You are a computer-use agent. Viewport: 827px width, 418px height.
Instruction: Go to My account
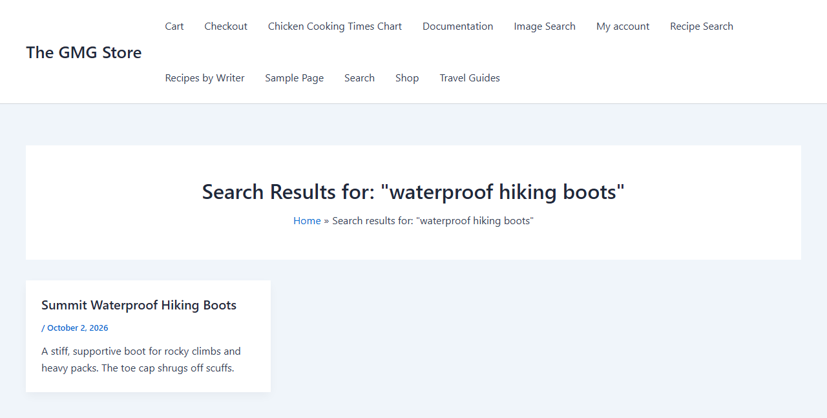[623, 26]
